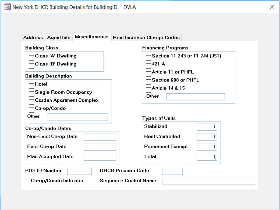Toggle Garden Apartment Complex checkbox
Image resolution: width=280 pixels, height=210 pixels.
coord(31,102)
